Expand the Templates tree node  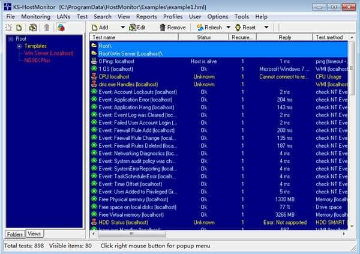tap(19, 46)
